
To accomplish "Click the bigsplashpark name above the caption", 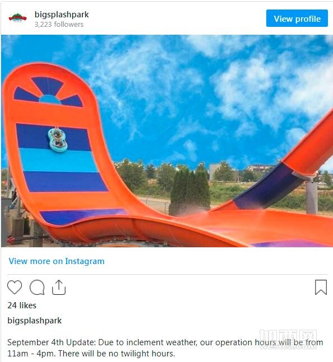I will [34, 321].
